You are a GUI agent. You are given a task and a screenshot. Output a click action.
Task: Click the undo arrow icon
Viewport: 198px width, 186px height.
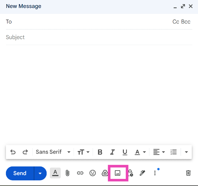tap(13, 152)
